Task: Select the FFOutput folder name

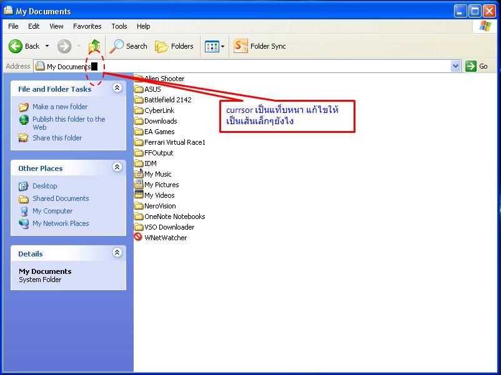Action: 159,153
